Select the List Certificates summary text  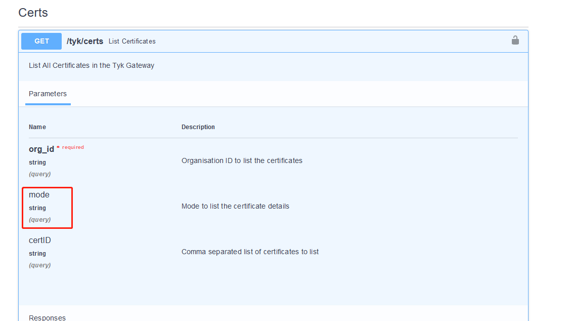tap(131, 42)
